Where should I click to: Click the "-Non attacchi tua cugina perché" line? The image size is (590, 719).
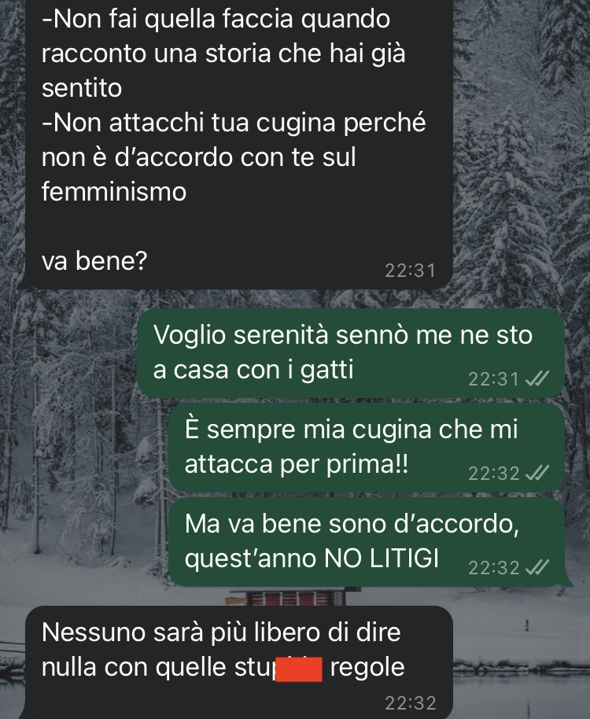tap(234, 123)
